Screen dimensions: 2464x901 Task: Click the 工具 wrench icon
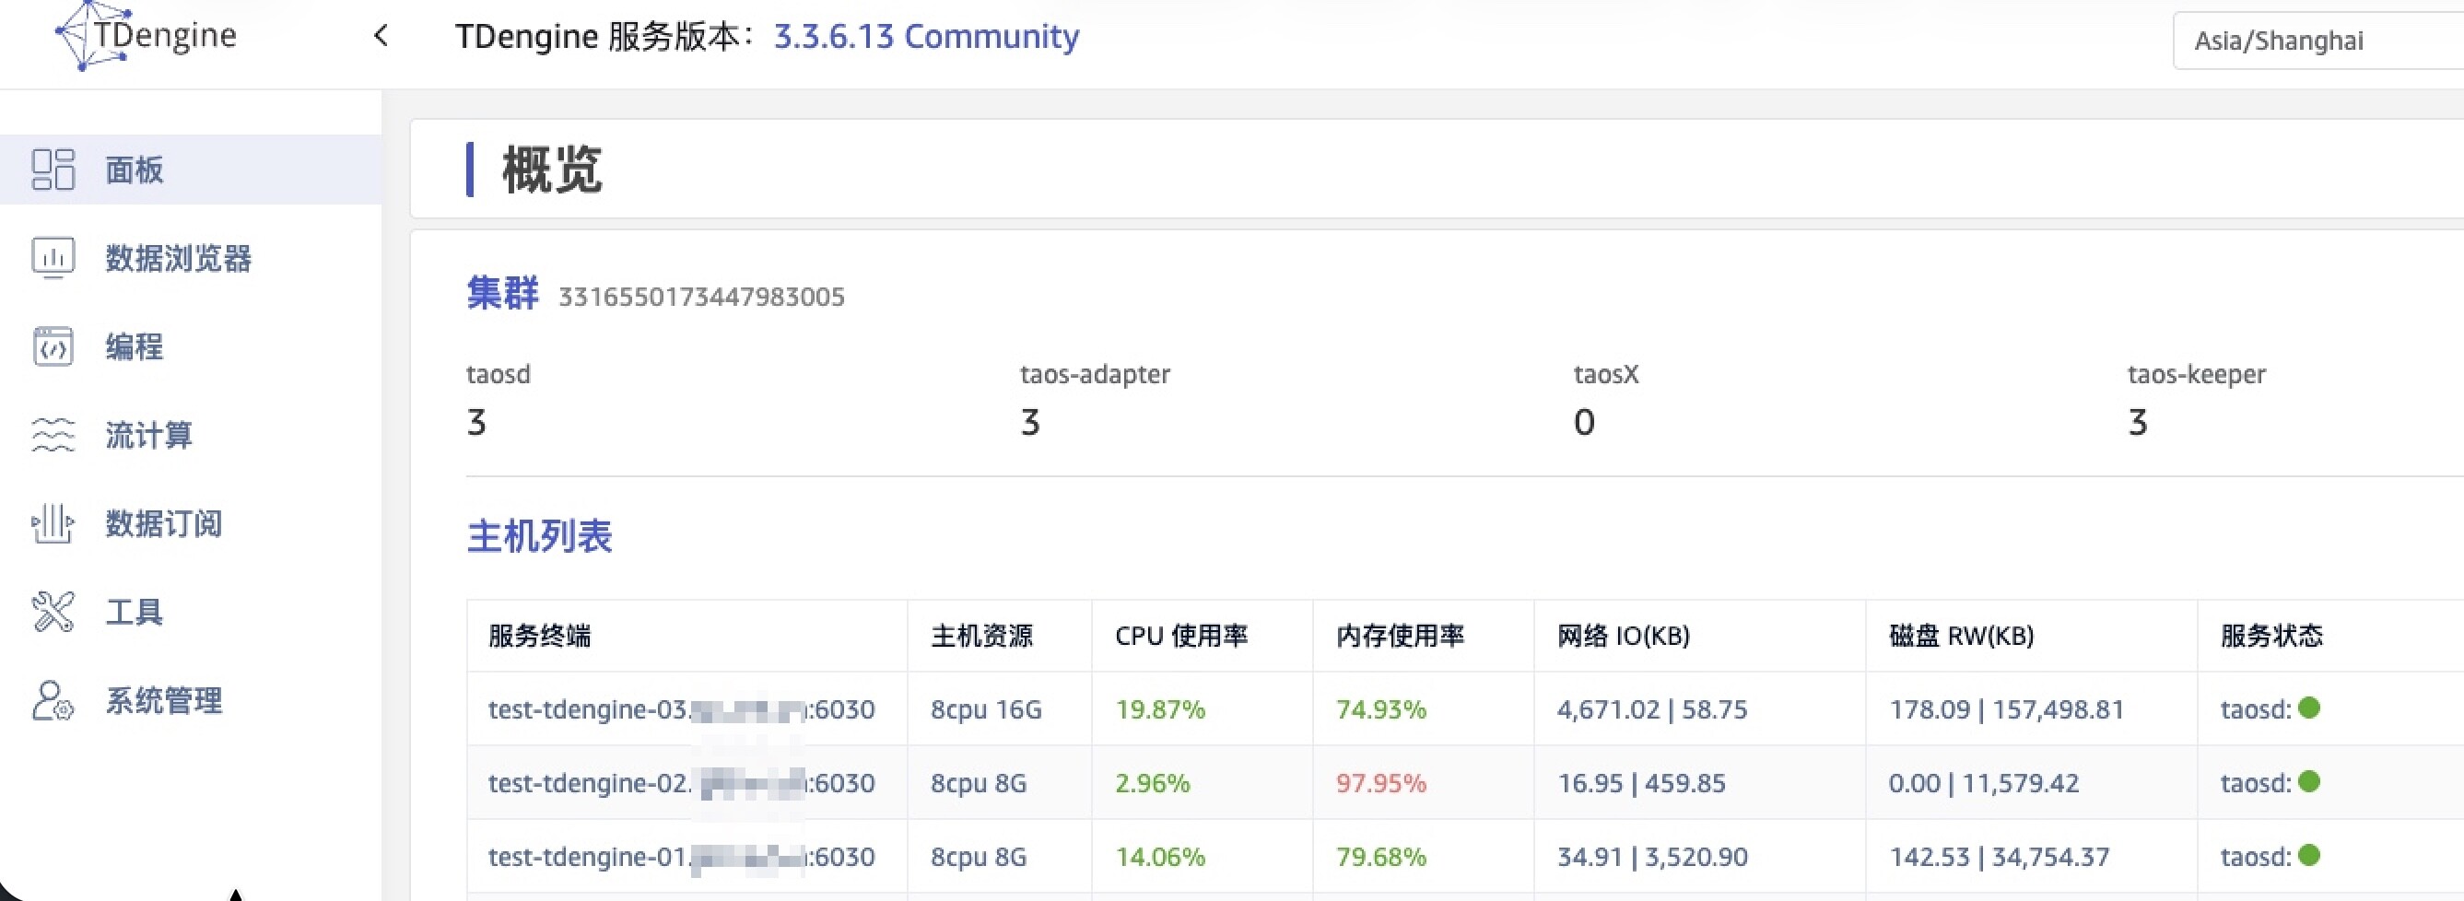(x=53, y=612)
